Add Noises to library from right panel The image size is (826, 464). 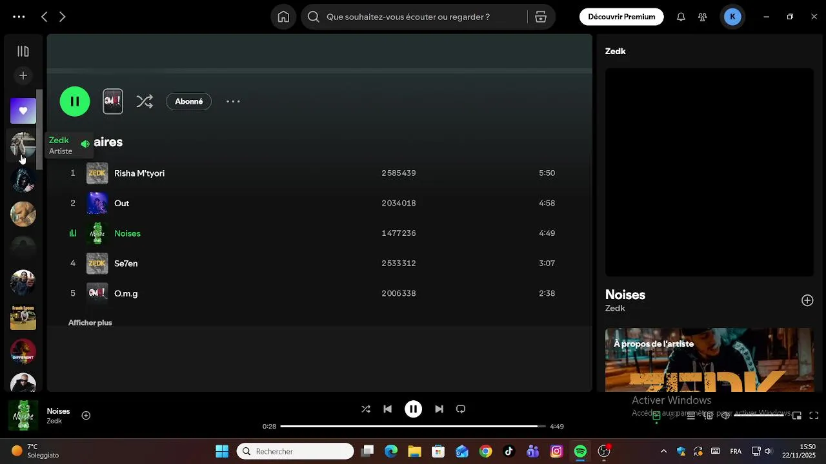coord(807,300)
